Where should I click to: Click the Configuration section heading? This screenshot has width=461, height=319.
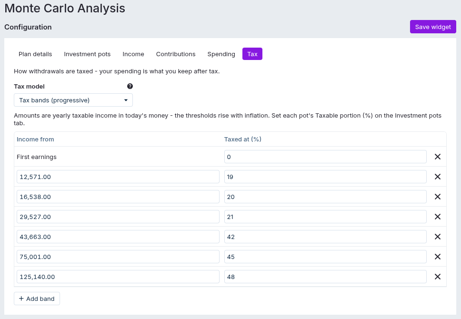point(28,27)
